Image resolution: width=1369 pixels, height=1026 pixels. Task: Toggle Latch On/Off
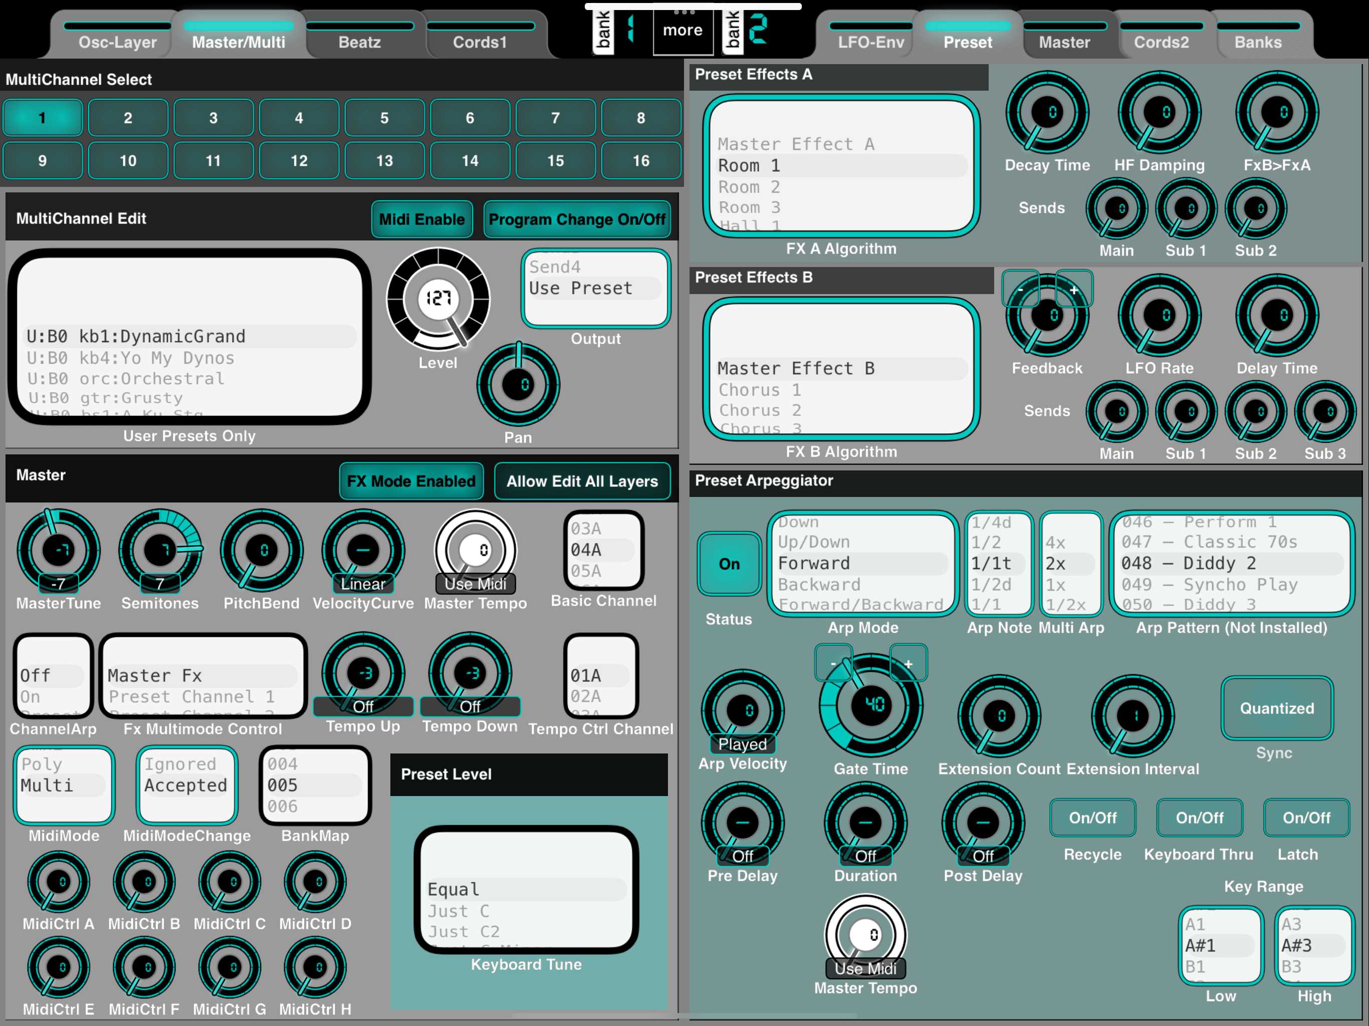click(x=1306, y=818)
